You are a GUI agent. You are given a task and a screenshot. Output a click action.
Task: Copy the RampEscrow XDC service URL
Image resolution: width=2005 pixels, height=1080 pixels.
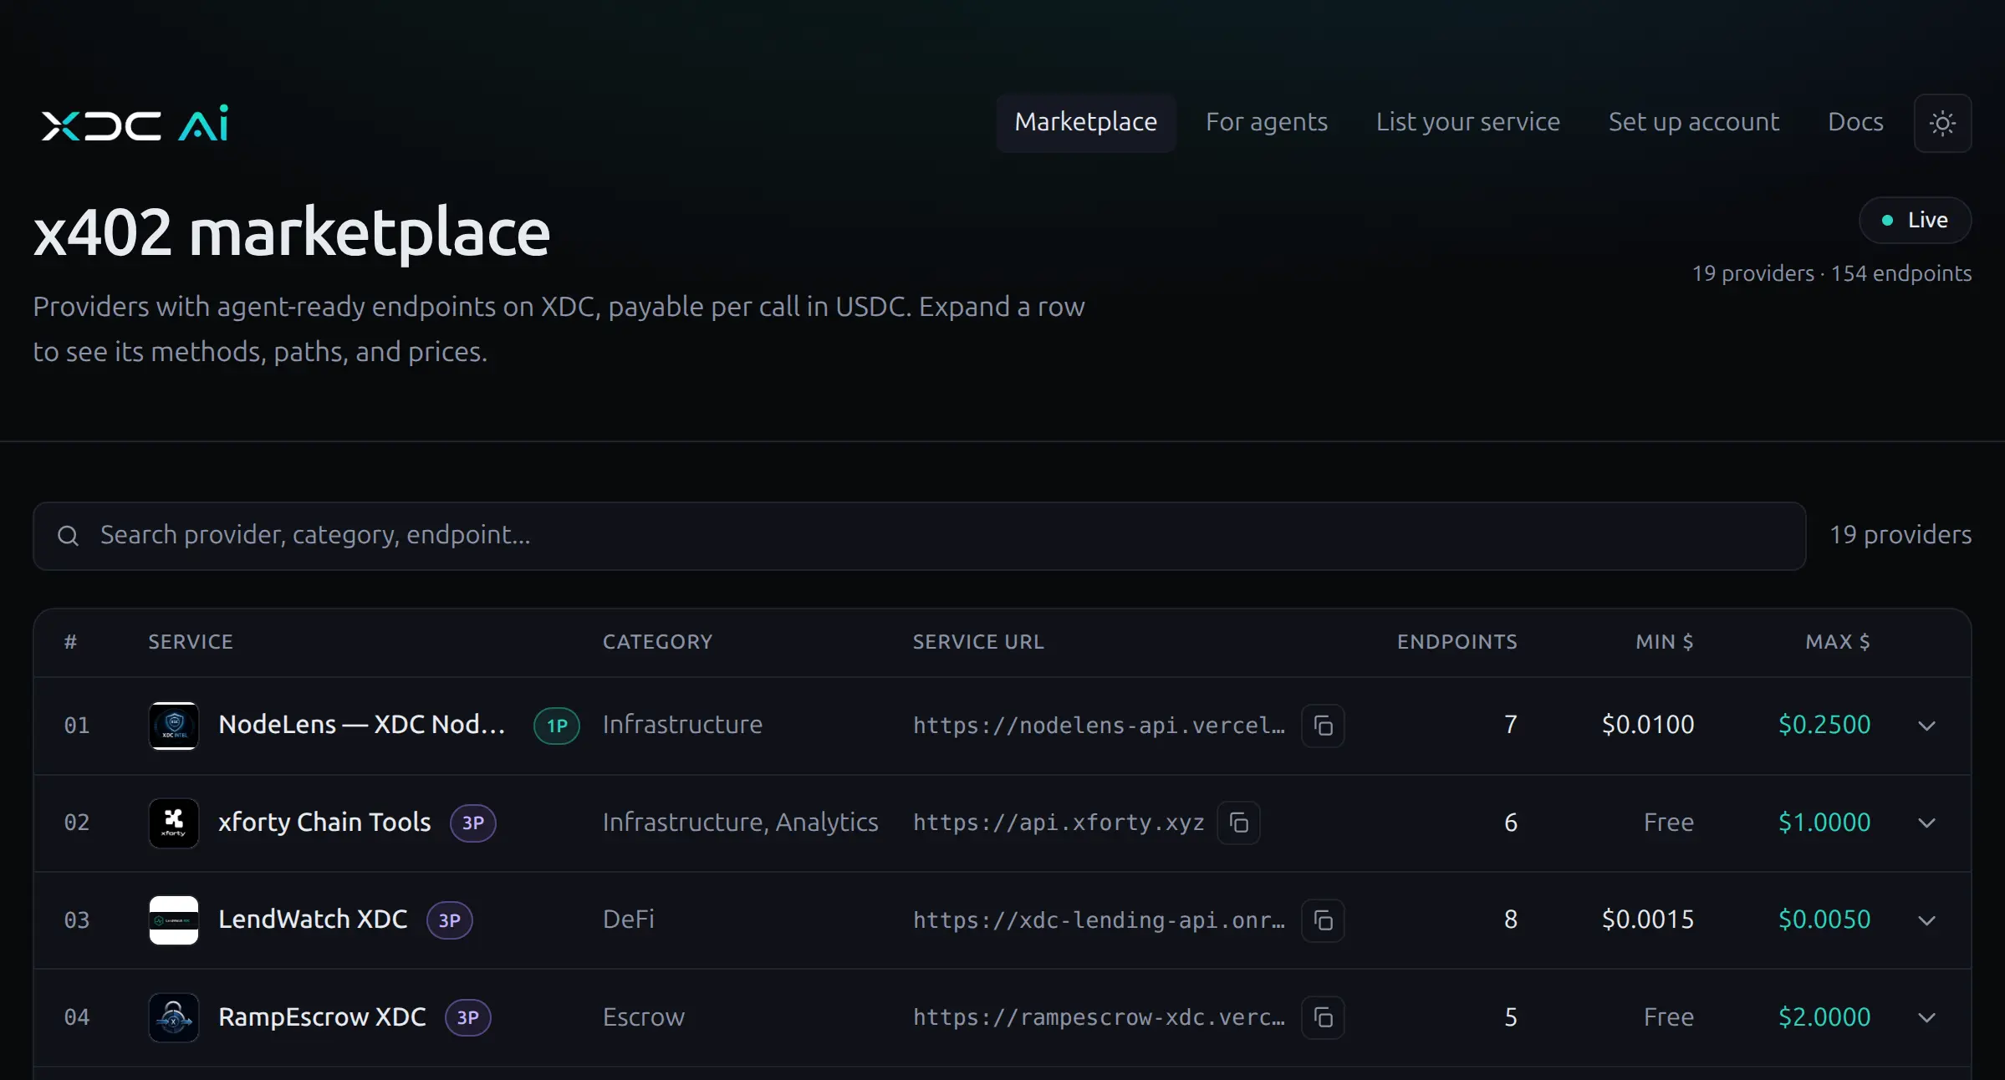(1323, 1018)
